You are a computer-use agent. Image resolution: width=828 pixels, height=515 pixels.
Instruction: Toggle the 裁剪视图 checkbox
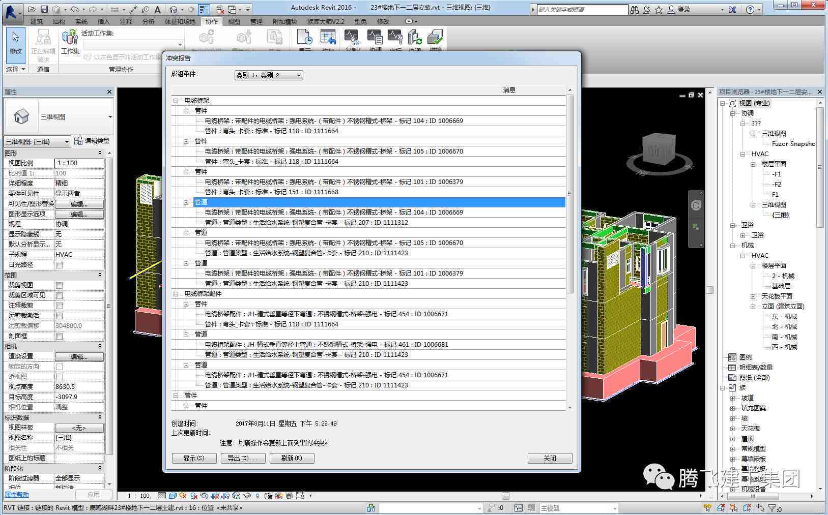59,285
